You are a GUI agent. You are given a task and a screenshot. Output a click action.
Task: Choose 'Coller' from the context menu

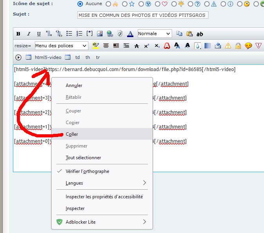pyautogui.click(x=72, y=134)
